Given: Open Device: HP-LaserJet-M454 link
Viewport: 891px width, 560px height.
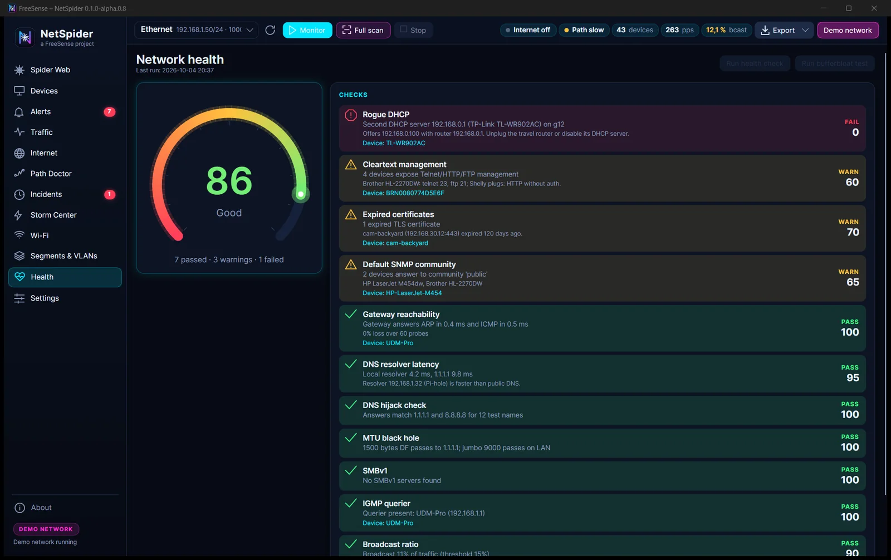Looking at the screenshot, I should pos(402,293).
